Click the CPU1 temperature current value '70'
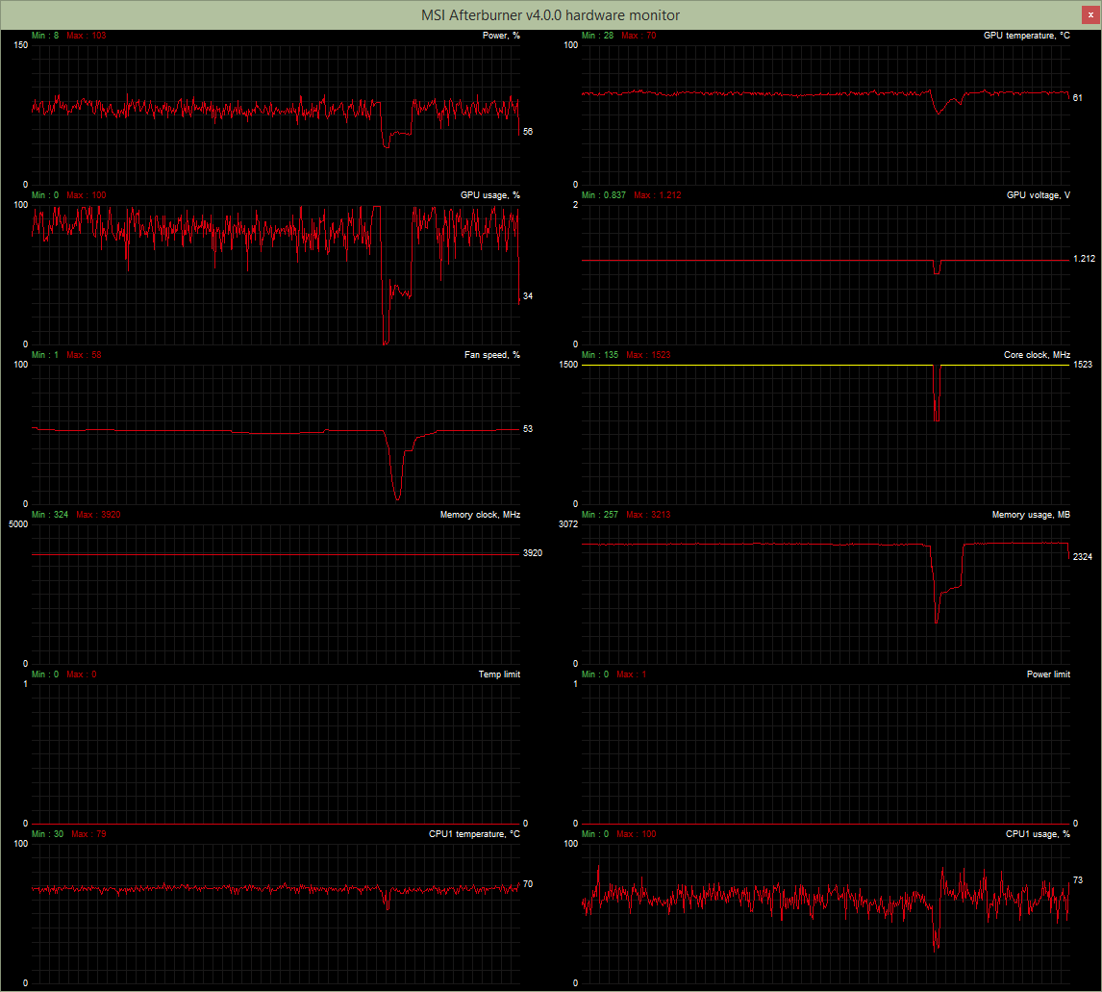This screenshot has height=992, width=1102. point(528,883)
